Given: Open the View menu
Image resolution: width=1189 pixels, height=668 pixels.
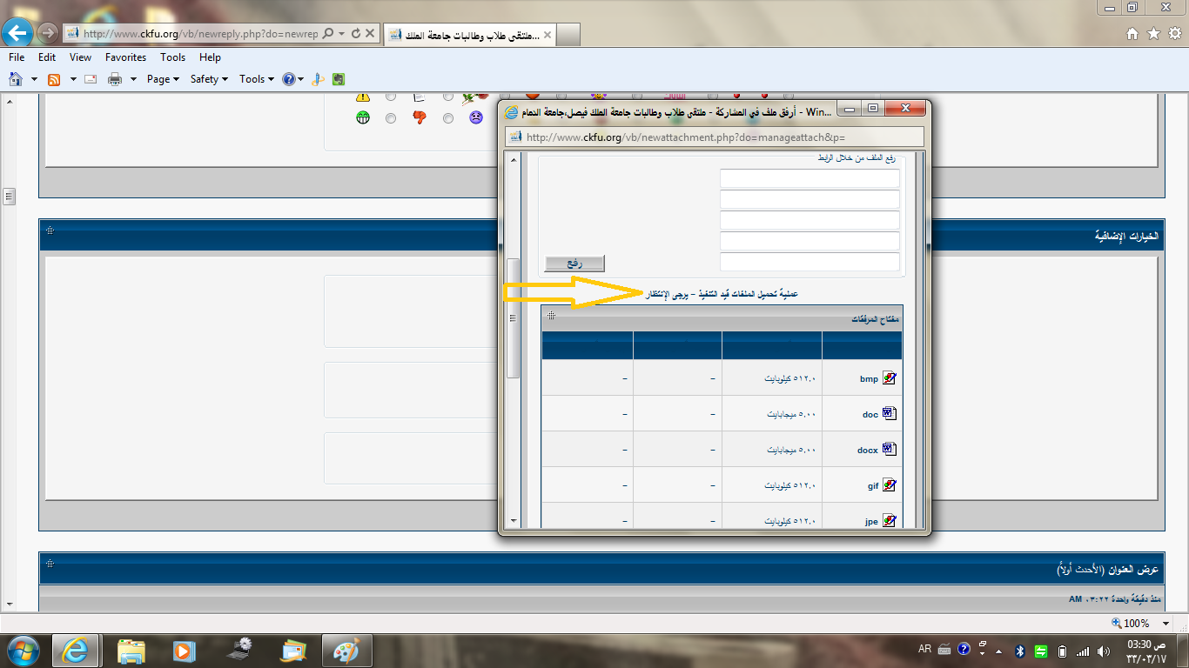Looking at the screenshot, I should (x=80, y=57).
